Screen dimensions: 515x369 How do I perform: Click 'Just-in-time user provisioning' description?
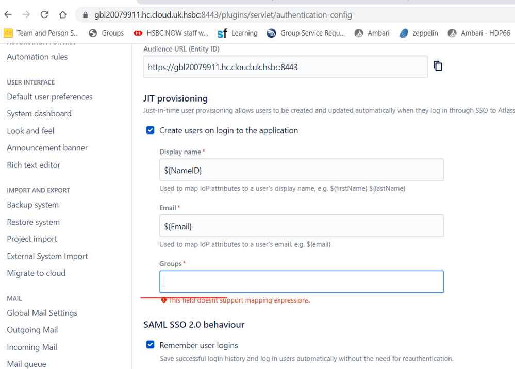click(x=329, y=111)
